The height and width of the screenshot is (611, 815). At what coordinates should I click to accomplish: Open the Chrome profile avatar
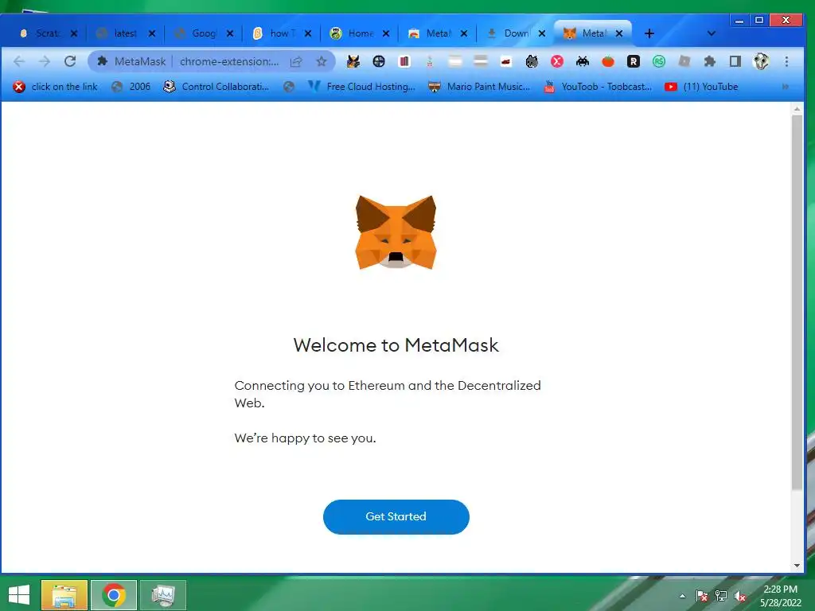[x=761, y=61]
